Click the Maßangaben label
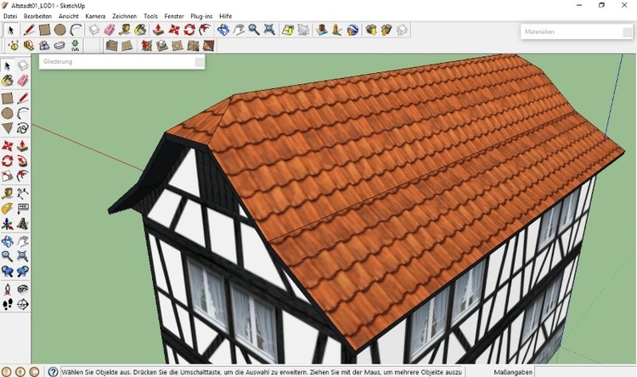Image resolution: width=637 pixels, height=377 pixels. point(513,372)
